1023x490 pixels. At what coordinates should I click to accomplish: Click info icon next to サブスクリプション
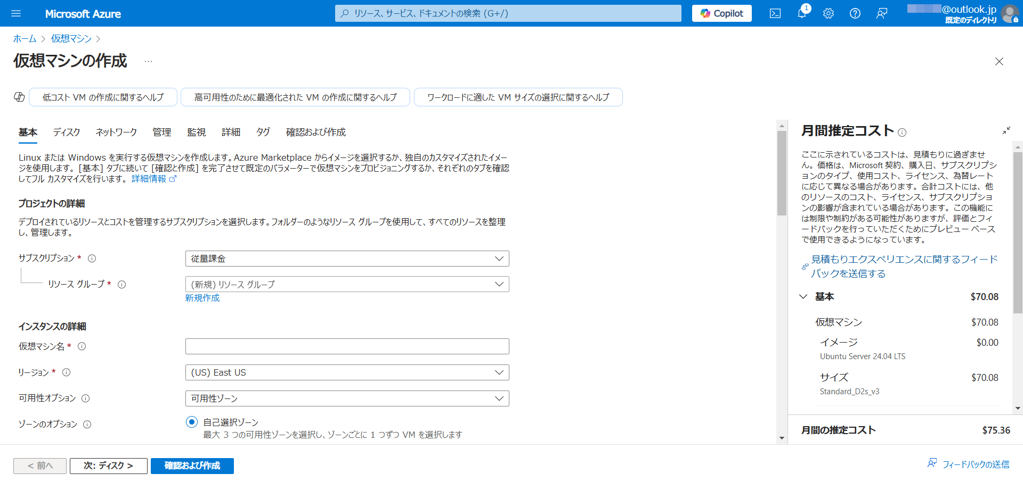click(x=92, y=259)
